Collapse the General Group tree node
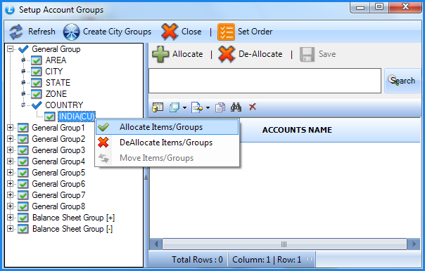The image size is (425, 271). 10,49
